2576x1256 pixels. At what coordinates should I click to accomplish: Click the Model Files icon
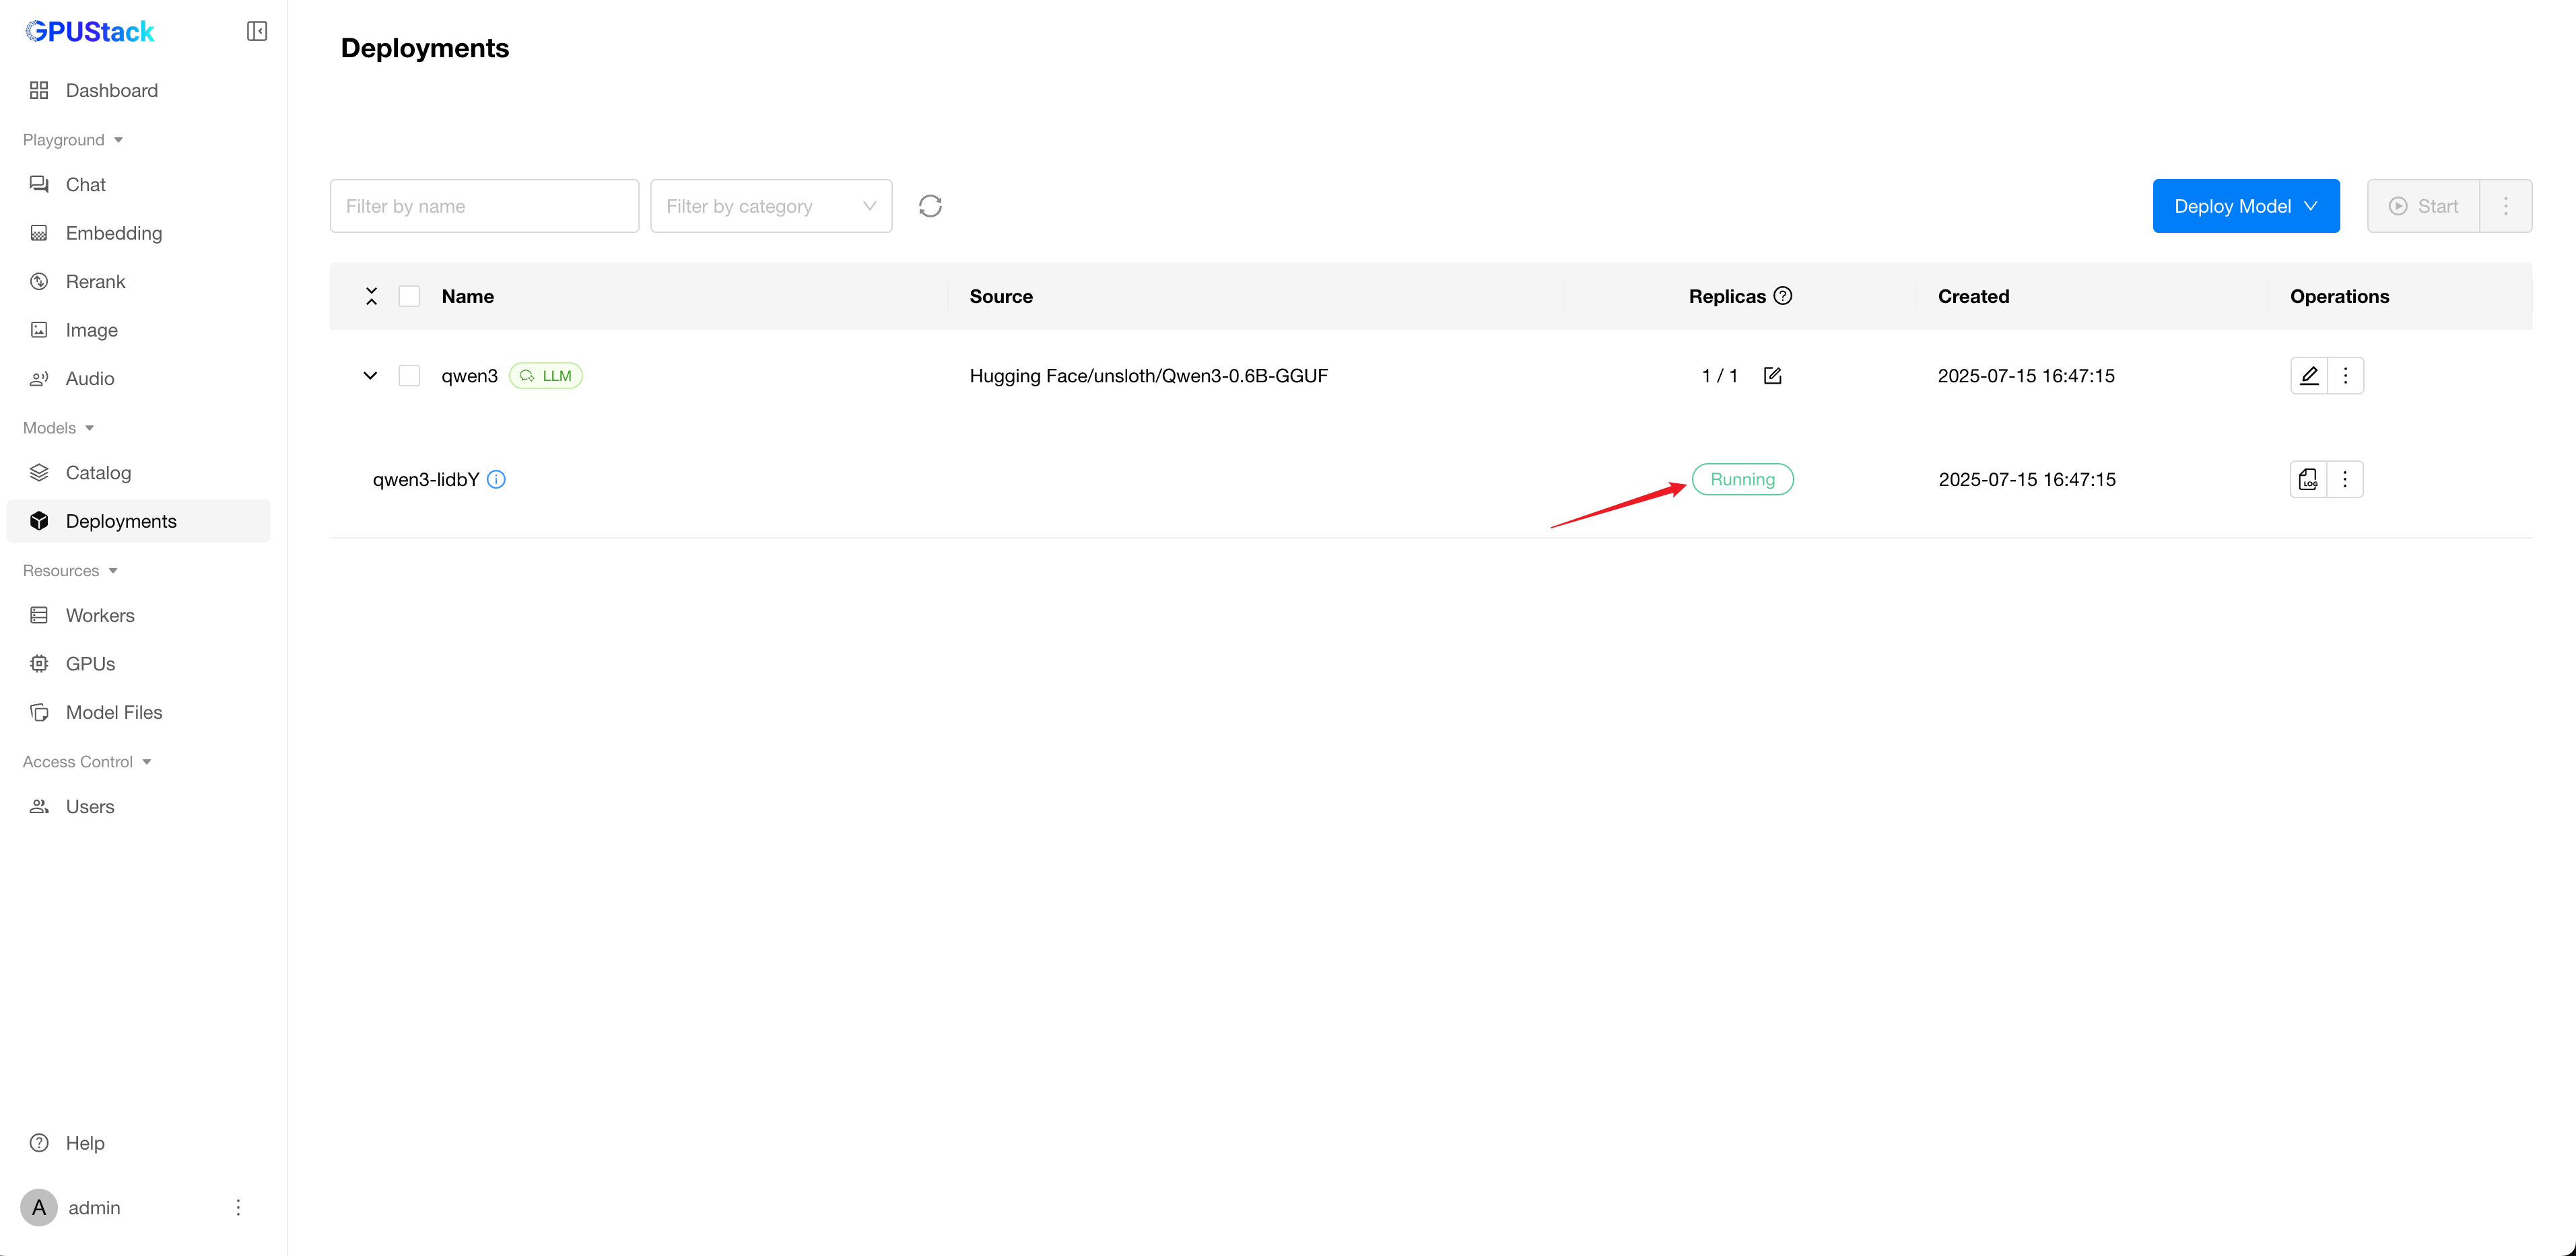(39, 713)
